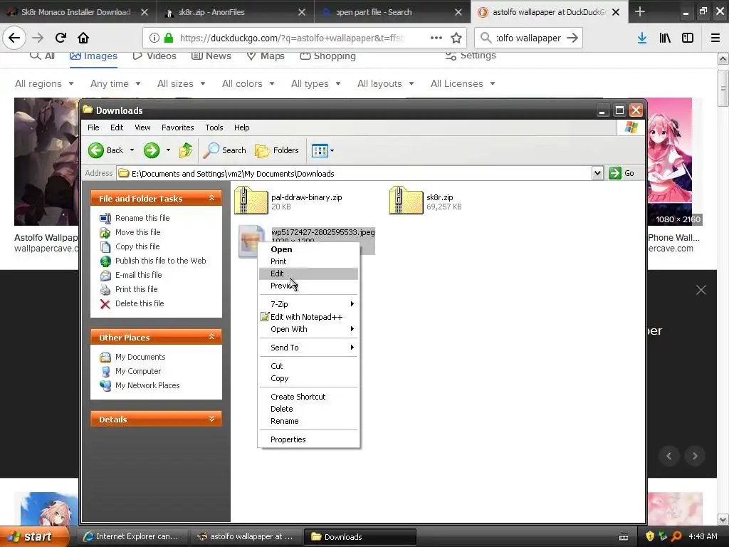Select sk8r.zip file icon

click(407, 200)
